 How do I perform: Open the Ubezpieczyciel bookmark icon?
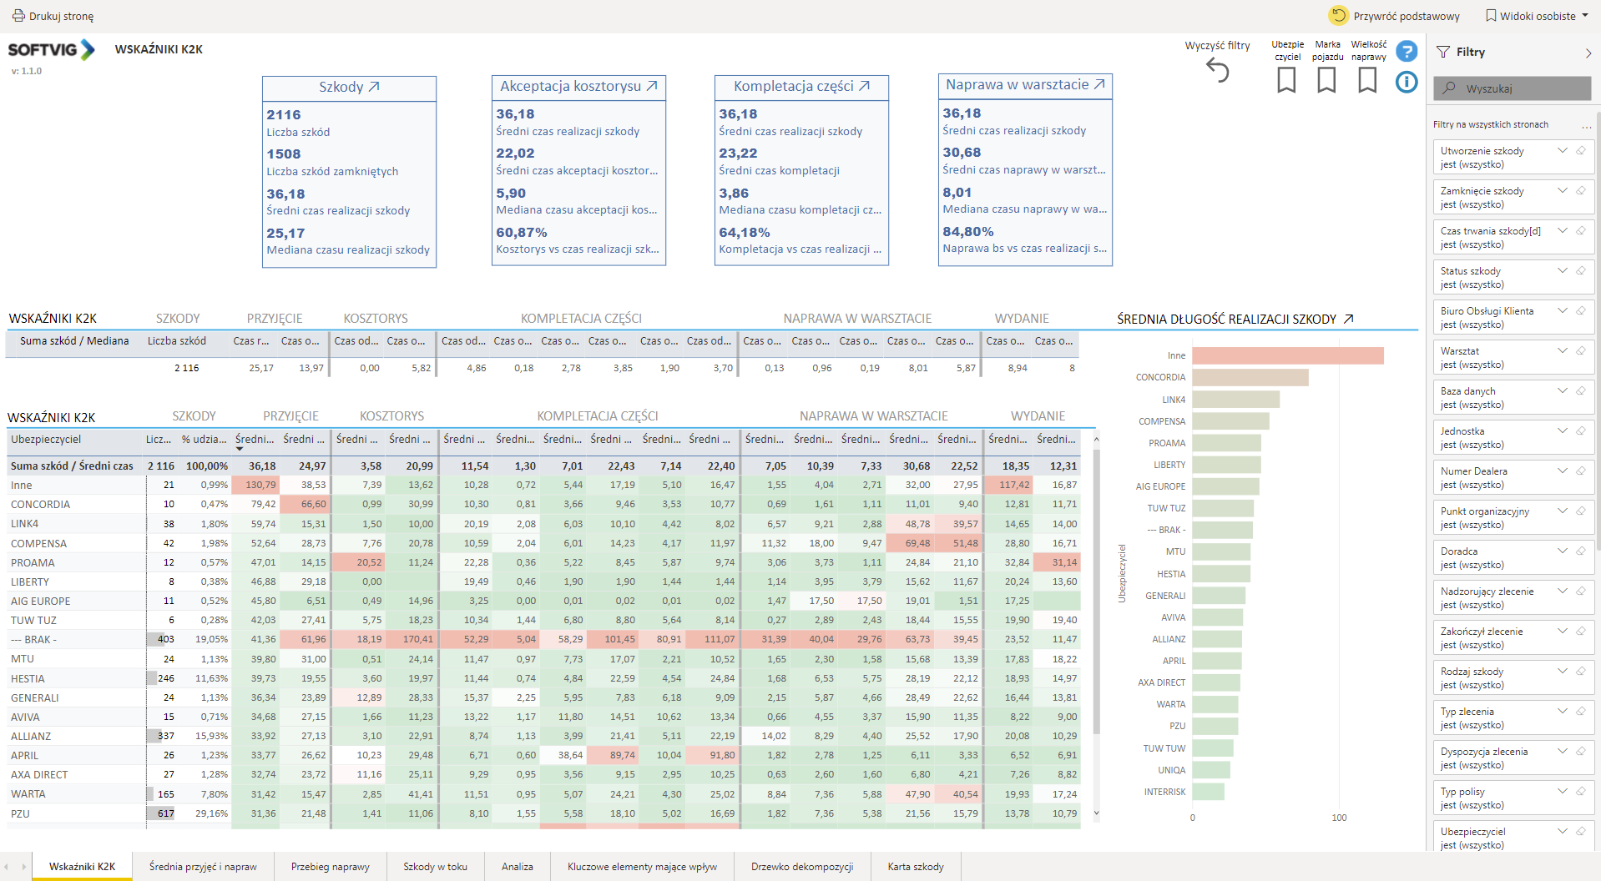click(1286, 80)
